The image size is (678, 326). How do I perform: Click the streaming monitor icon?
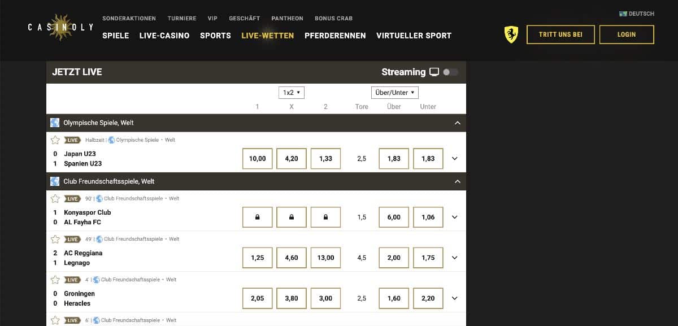click(x=434, y=72)
